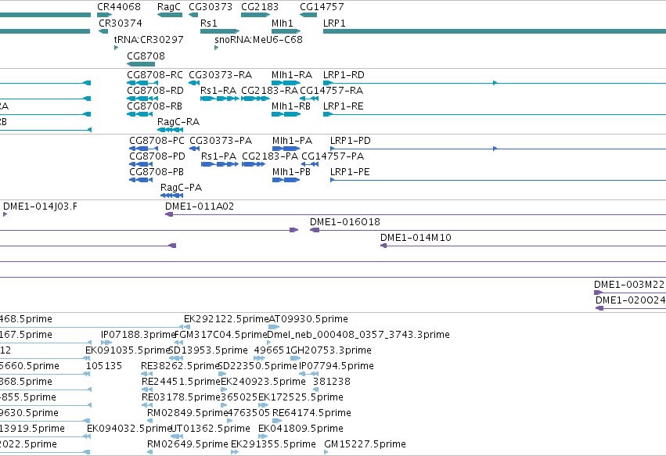Select the LRP1-PE protein
This screenshot has height=456, width=666.
click(498, 180)
